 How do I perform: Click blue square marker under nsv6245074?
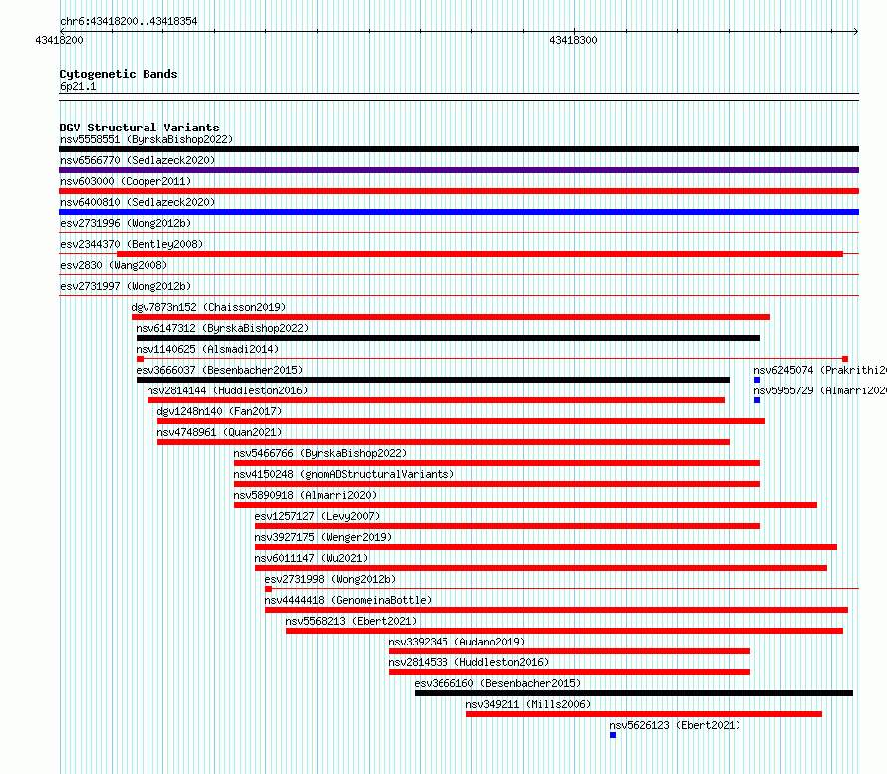tap(757, 380)
